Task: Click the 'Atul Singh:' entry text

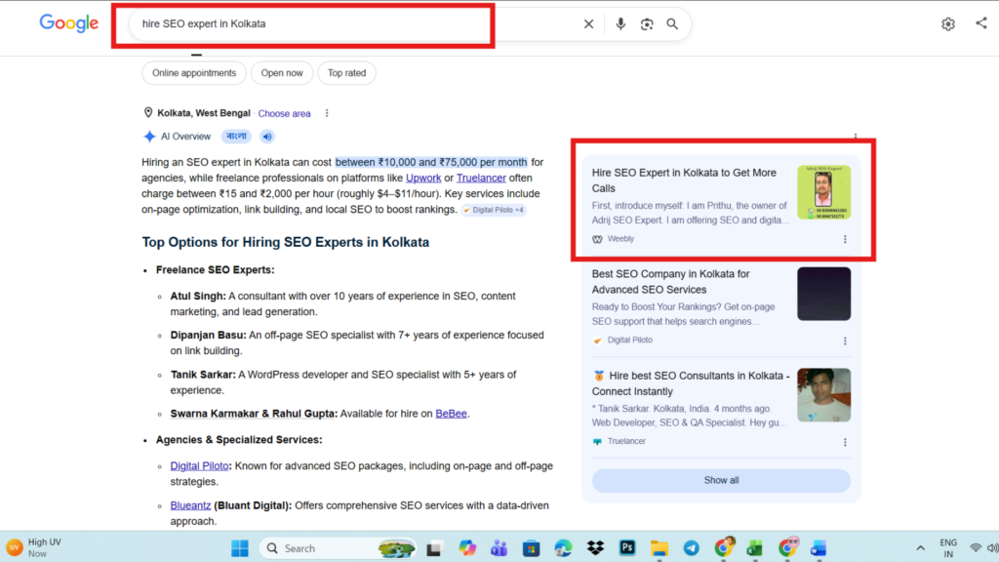Action: [x=198, y=297]
